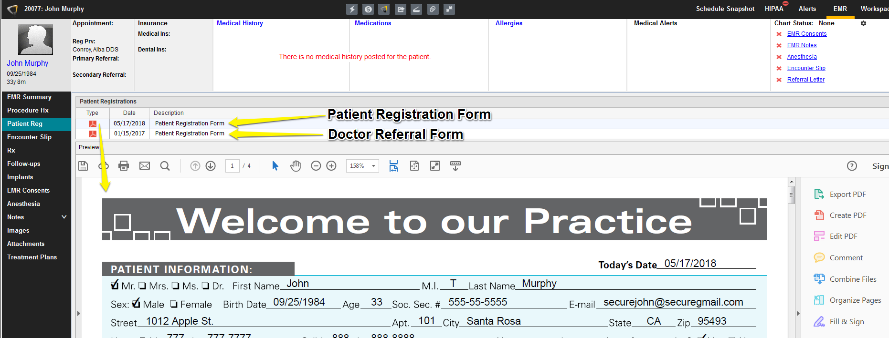The image size is (889, 338).
Task: Click the lightning bolt quick action icon
Action: [352, 9]
